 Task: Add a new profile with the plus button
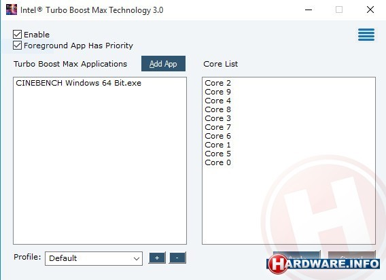[157, 258]
